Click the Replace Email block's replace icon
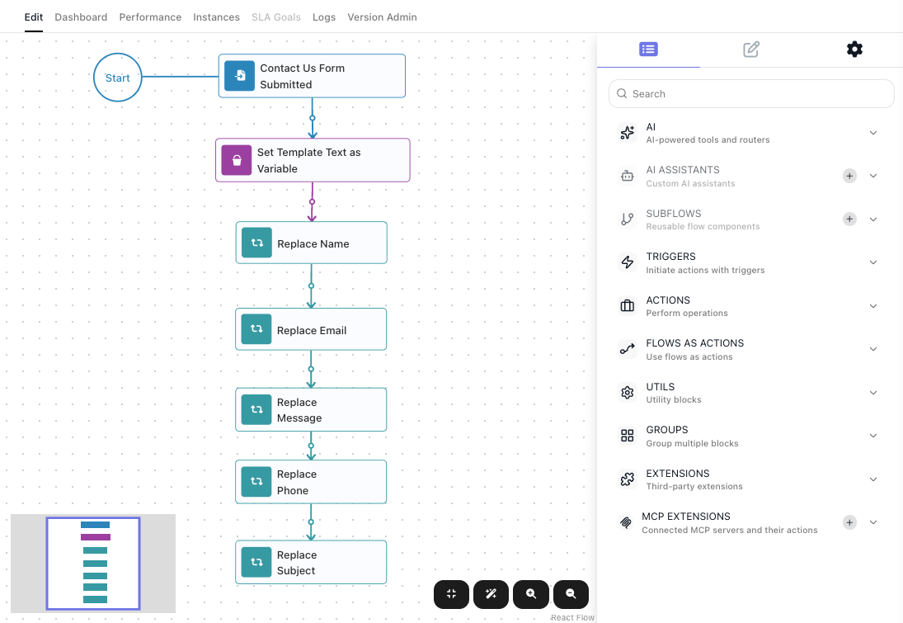 (x=256, y=328)
